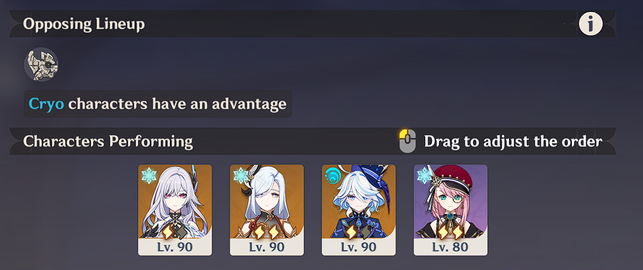The image size is (643, 270).
Task: Select the first silver-haired character card
Action: click(x=175, y=210)
